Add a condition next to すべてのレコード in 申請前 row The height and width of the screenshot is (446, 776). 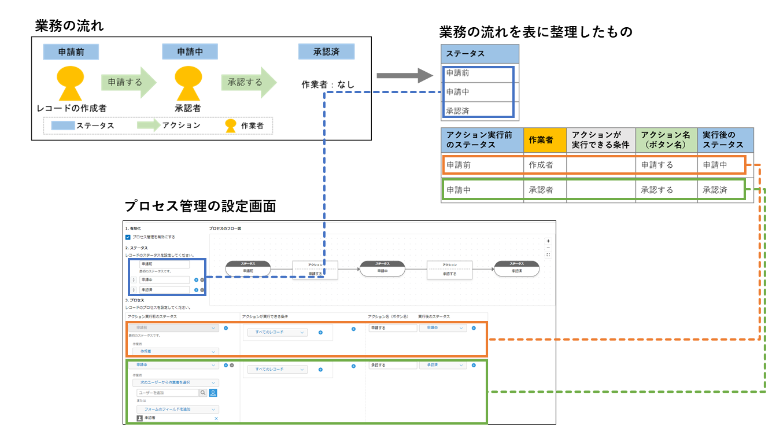[x=320, y=333]
